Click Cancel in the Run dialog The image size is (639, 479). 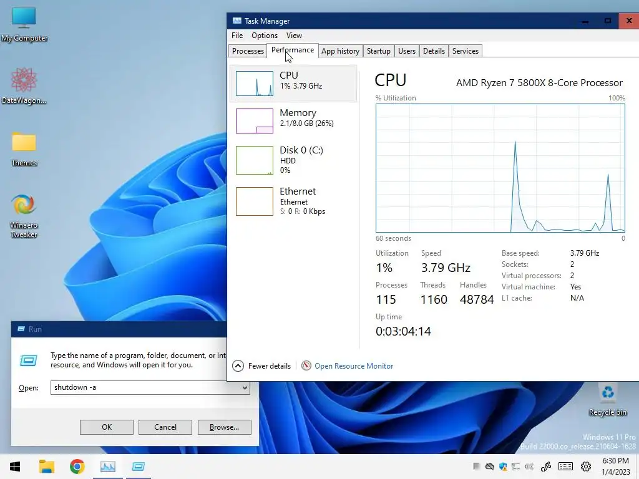coord(165,427)
